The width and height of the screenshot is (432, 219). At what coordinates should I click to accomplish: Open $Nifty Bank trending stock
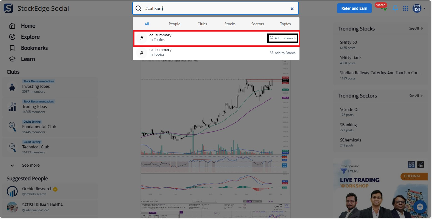click(x=351, y=58)
